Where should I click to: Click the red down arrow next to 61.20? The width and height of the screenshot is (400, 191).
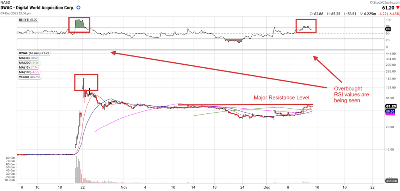click(x=397, y=8)
